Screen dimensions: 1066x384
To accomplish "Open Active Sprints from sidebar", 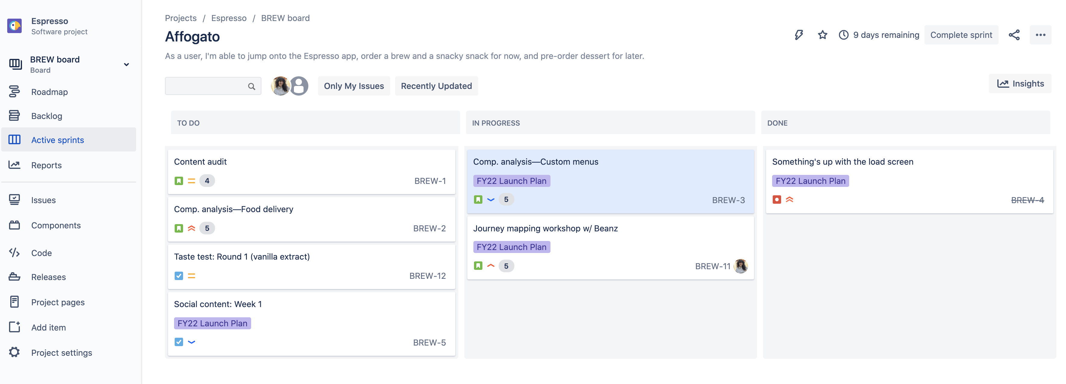I will (x=58, y=140).
